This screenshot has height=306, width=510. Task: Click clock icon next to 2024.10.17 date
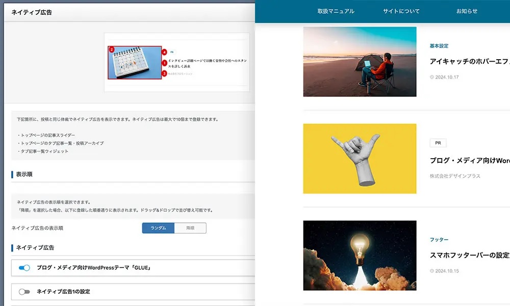tap(432, 78)
